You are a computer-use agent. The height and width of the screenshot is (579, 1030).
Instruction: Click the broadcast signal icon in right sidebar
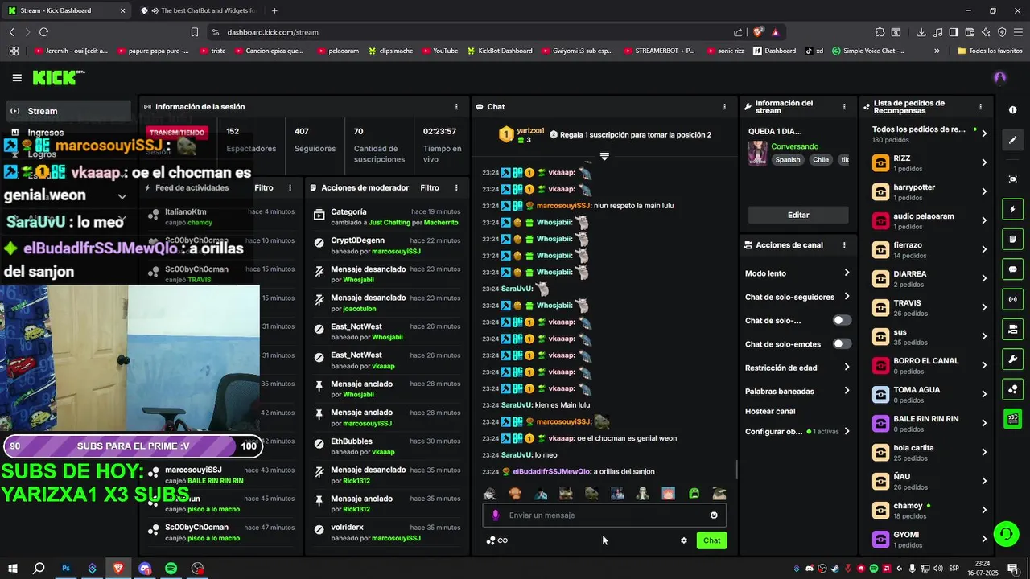[x=1013, y=299]
